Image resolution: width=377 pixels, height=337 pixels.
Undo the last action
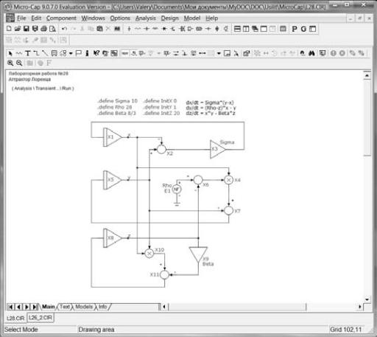pos(64,29)
